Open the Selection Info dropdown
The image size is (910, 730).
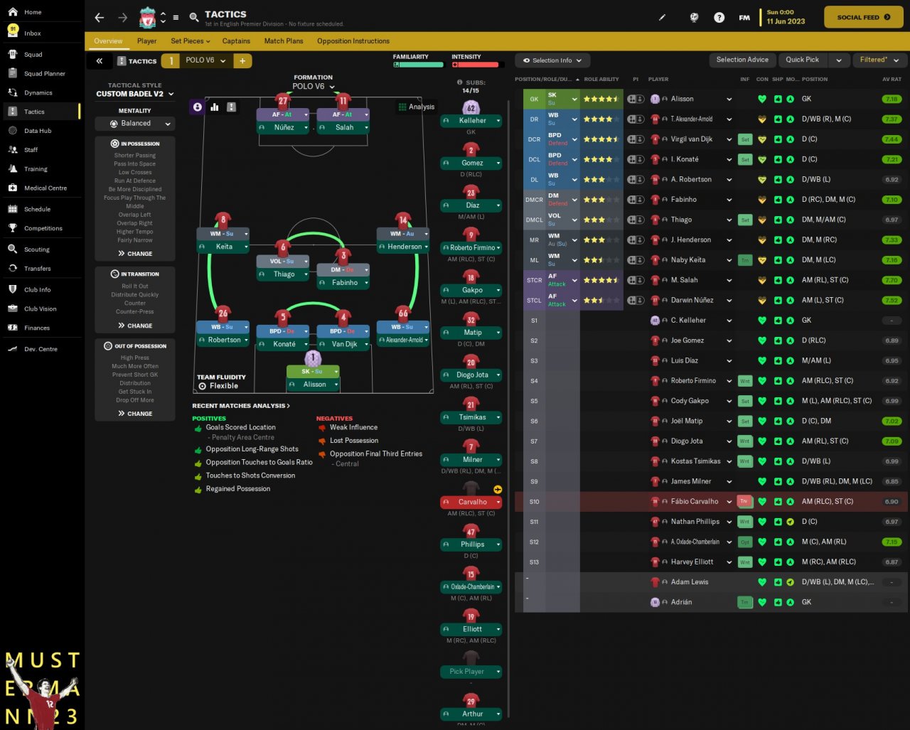[x=552, y=60]
